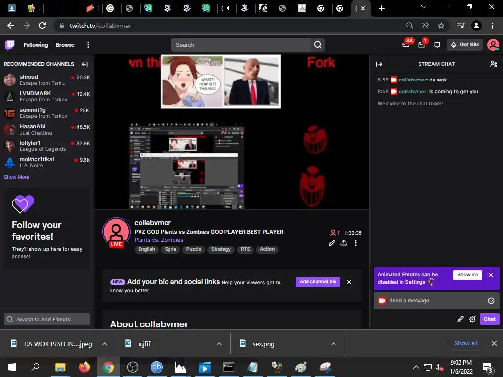Open Plants vs. Zombies category link
Viewport: 503px width, 377px height.
coord(159,240)
